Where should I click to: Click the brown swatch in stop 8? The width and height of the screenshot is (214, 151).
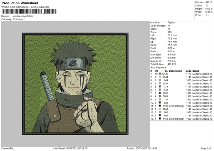[159, 96]
